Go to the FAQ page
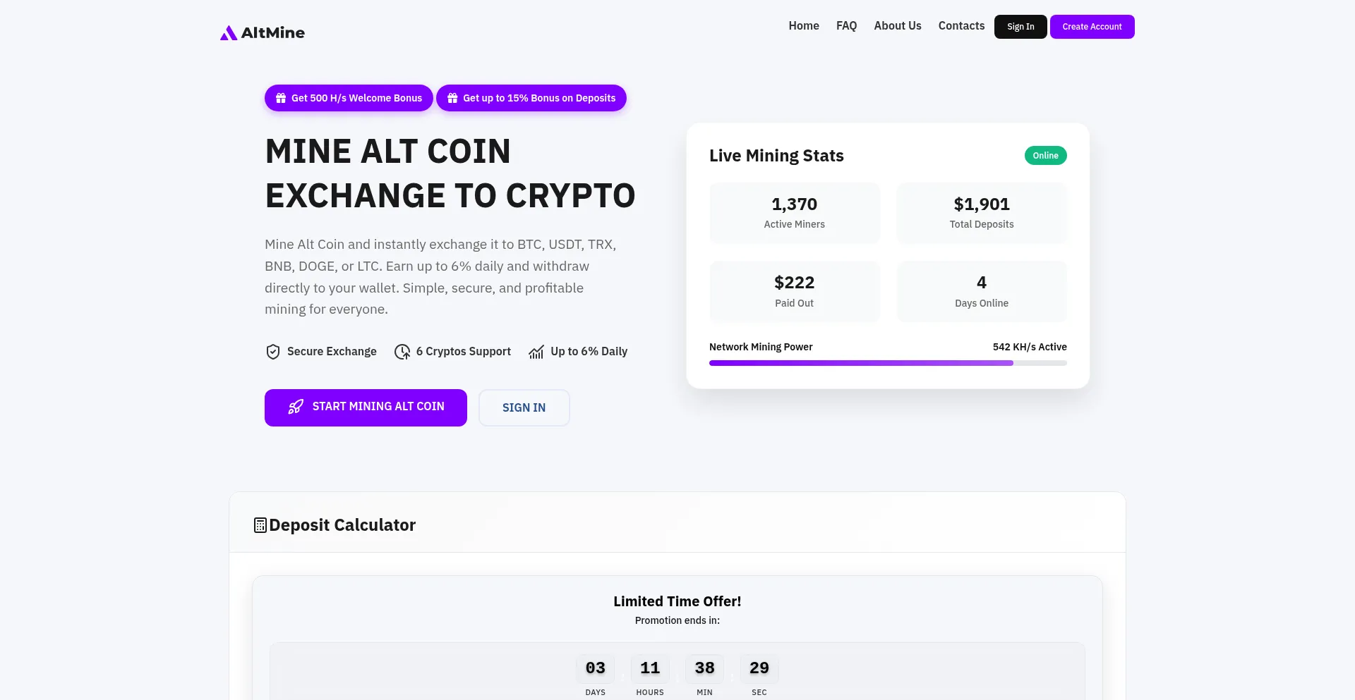Viewport: 1355px width, 700px height. 846,26
